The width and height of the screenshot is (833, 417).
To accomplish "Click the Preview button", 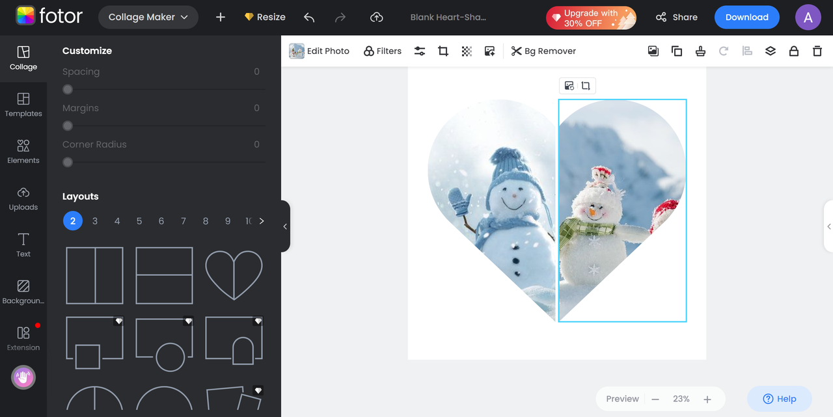I will pos(622,399).
